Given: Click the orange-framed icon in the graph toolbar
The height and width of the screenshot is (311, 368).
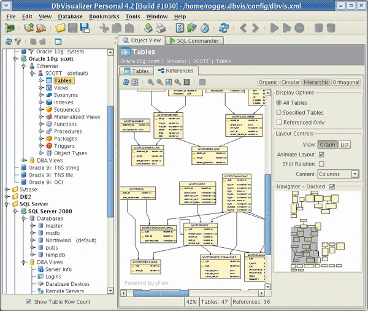Looking at the screenshot, I should coord(186,82).
